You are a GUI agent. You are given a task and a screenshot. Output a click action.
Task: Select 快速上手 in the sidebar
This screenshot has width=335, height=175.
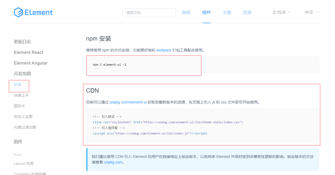point(21,95)
